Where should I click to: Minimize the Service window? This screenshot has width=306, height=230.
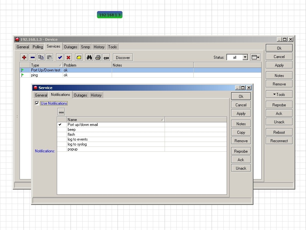[x=237, y=88]
